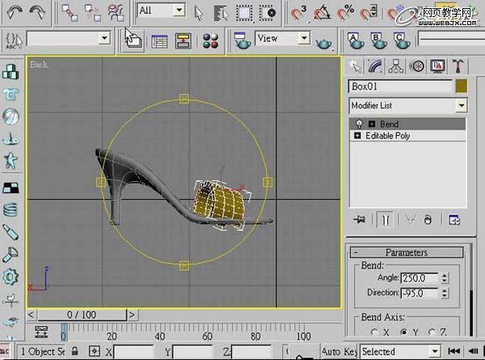485x360 pixels.
Task: Open the Select by Name list
Action: coord(221,13)
